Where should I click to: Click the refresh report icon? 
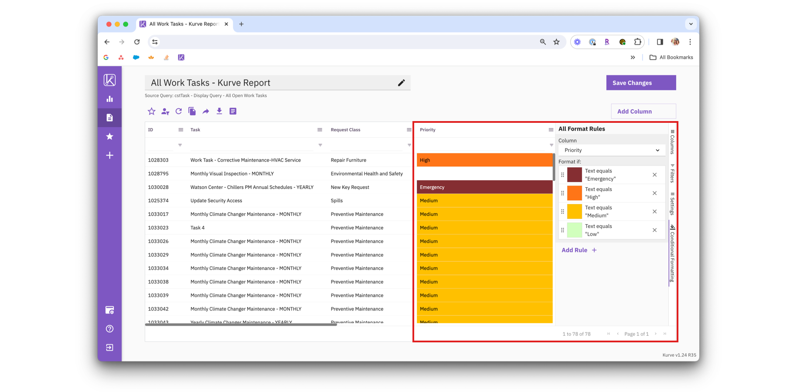point(179,112)
